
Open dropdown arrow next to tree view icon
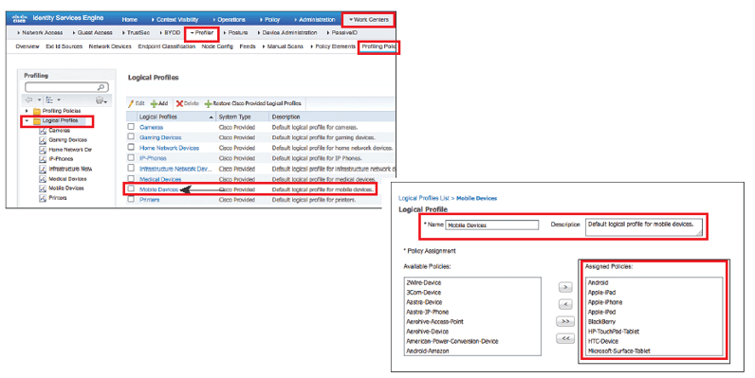tap(59, 100)
